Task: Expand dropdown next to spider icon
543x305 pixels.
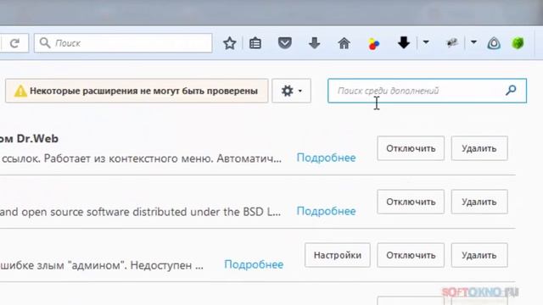Action: click(x=473, y=42)
